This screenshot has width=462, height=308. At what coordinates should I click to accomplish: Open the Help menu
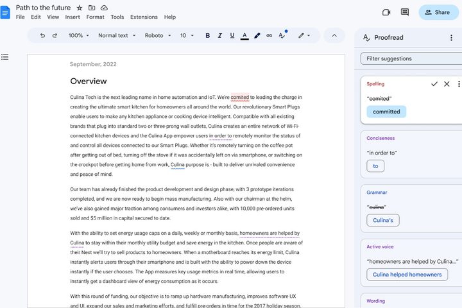point(169,17)
